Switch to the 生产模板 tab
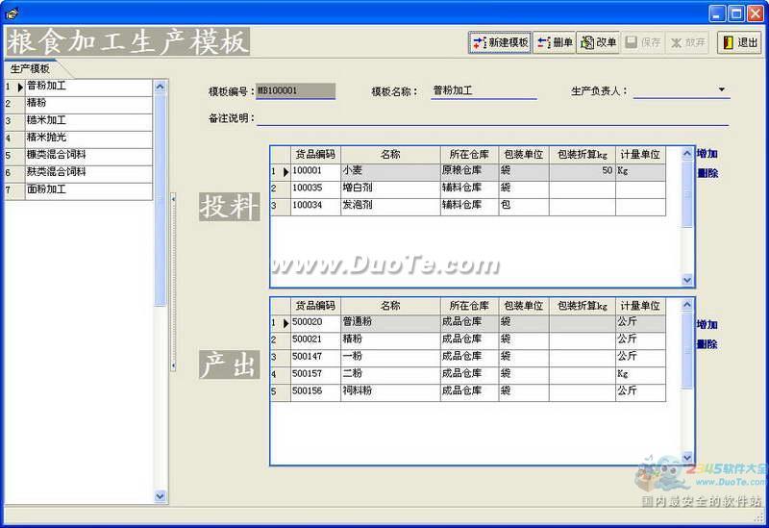This screenshot has height=528, width=769. 30,68
